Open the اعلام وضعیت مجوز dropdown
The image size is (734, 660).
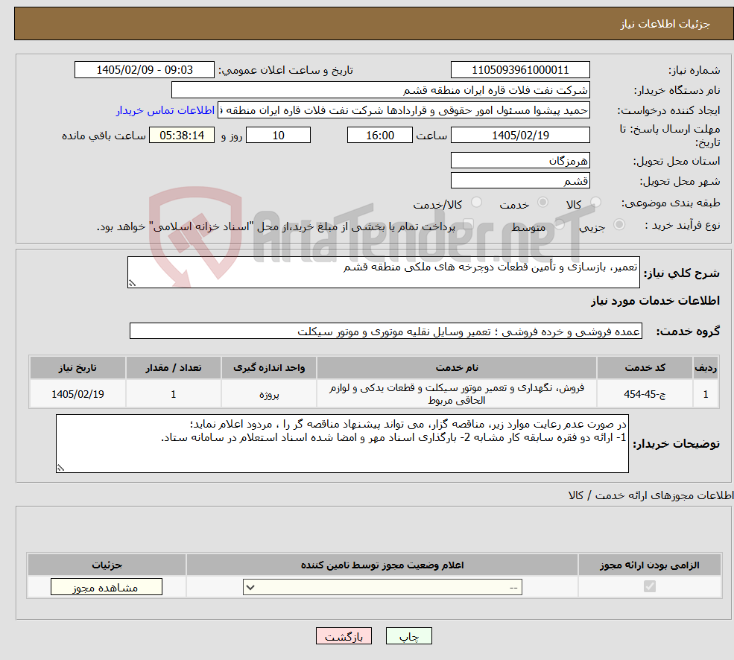point(382,587)
